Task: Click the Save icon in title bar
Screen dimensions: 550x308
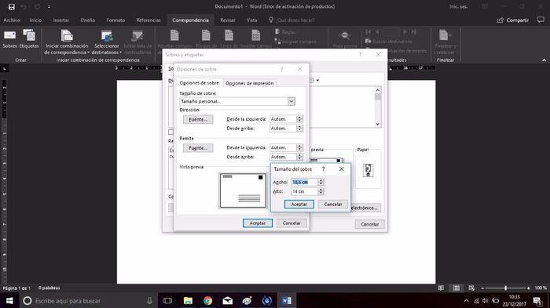Action: tap(11, 6)
